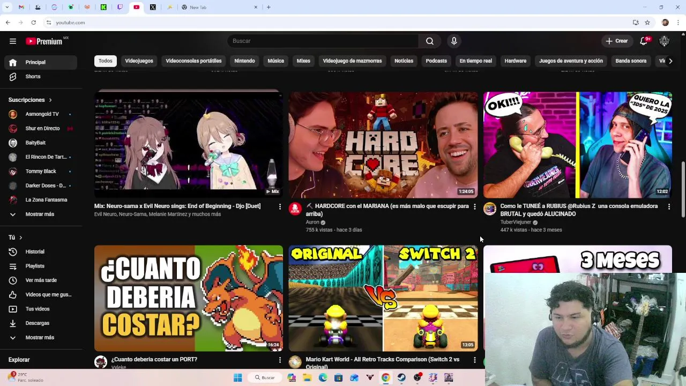Expand Mostrar más under Suscripciones
This screenshot has height=386, width=686.
point(41,214)
